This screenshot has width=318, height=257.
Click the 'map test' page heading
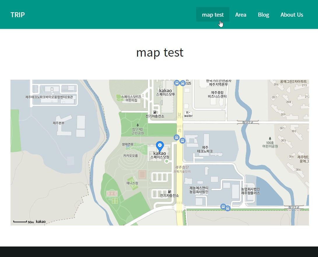[160, 53]
